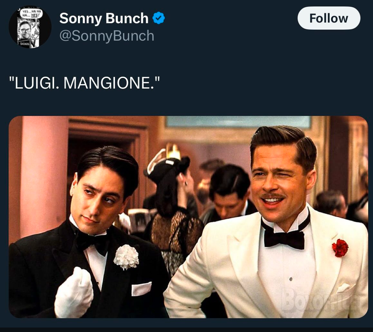Click the Sonny Bunch display name

(x=104, y=18)
